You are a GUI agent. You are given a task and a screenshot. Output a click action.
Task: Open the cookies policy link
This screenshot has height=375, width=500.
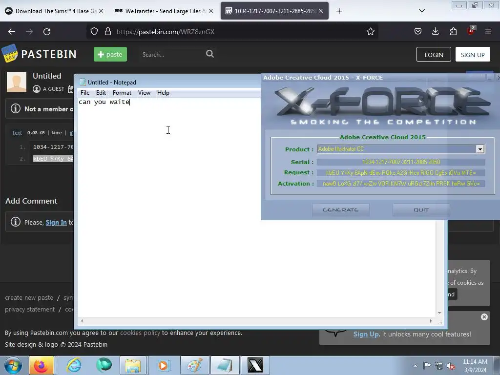(x=140, y=333)
